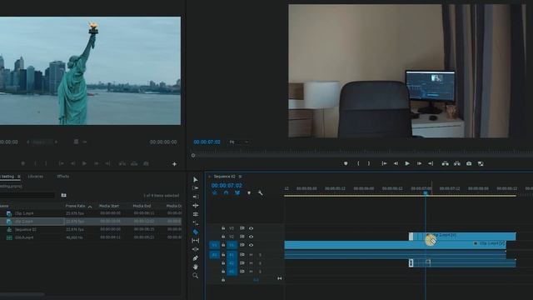Select the Hand tool
Viewport: 533px width, 300px height.
(x=196, y=267)
